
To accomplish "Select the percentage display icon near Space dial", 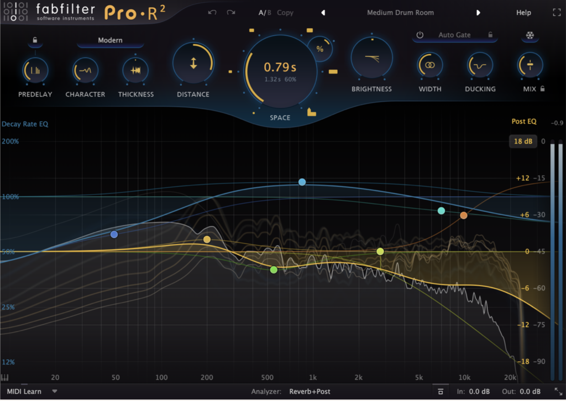I will (319, 49).
